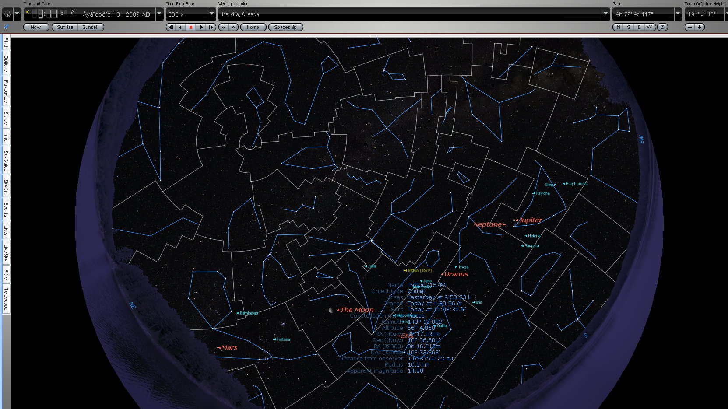Select the Fortuna asteroid label
Viewport: 728px width, 409px height.
[283, 339]
